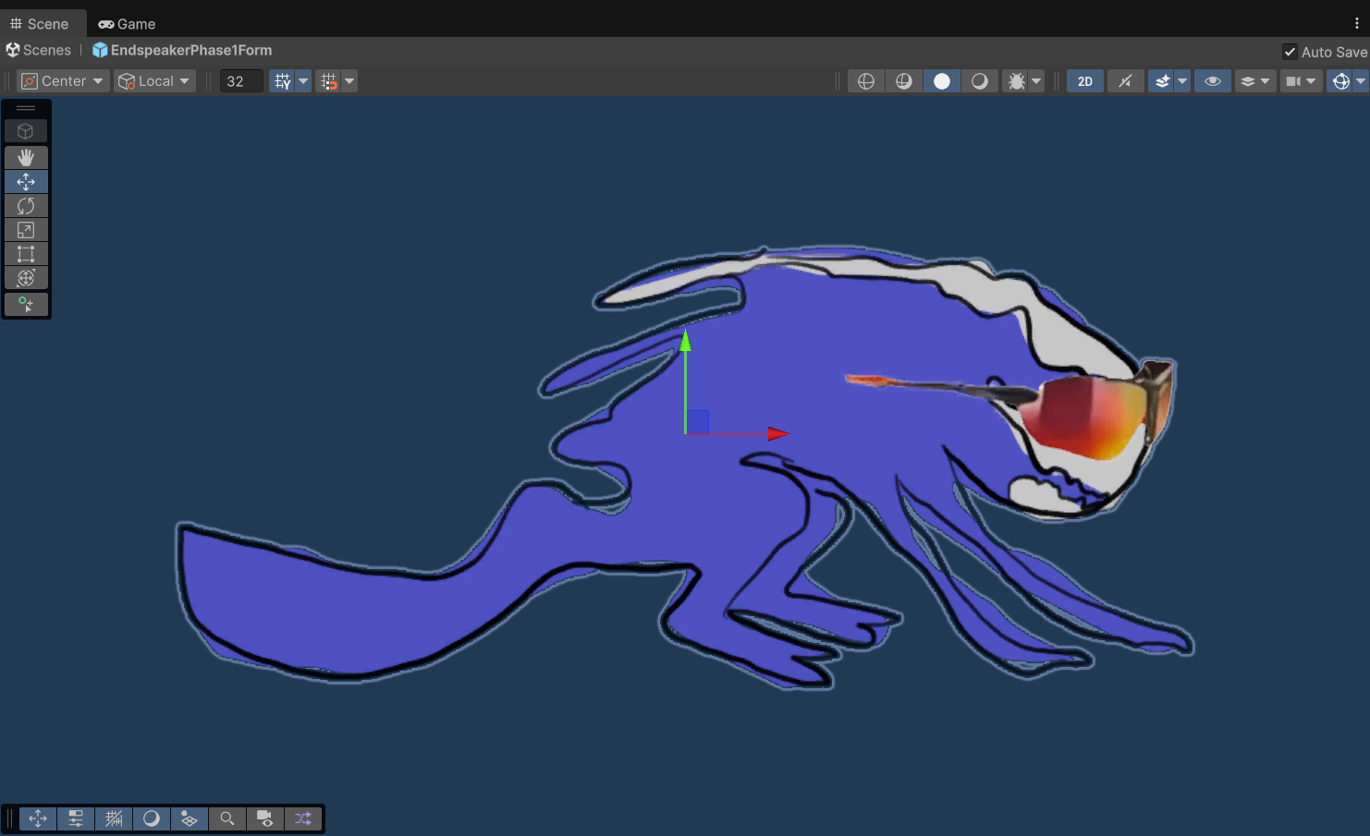Click the debug draw mode bug icon
The image size is (1370, 836).
[x=1016, y=81]
